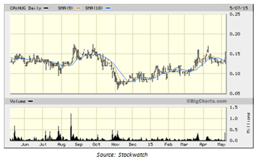This screenshot has height=159, width=258.
Task: Click the 0.25 price axis label
Action: tap(235, 14)
